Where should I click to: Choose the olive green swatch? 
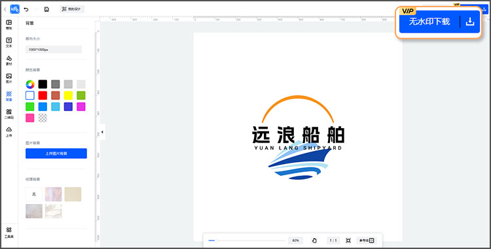[81, 95]
